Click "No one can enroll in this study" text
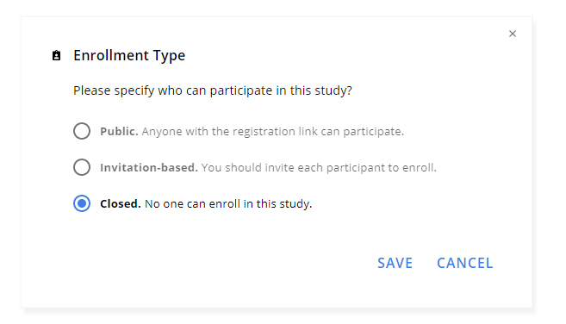 click(228, 203)
